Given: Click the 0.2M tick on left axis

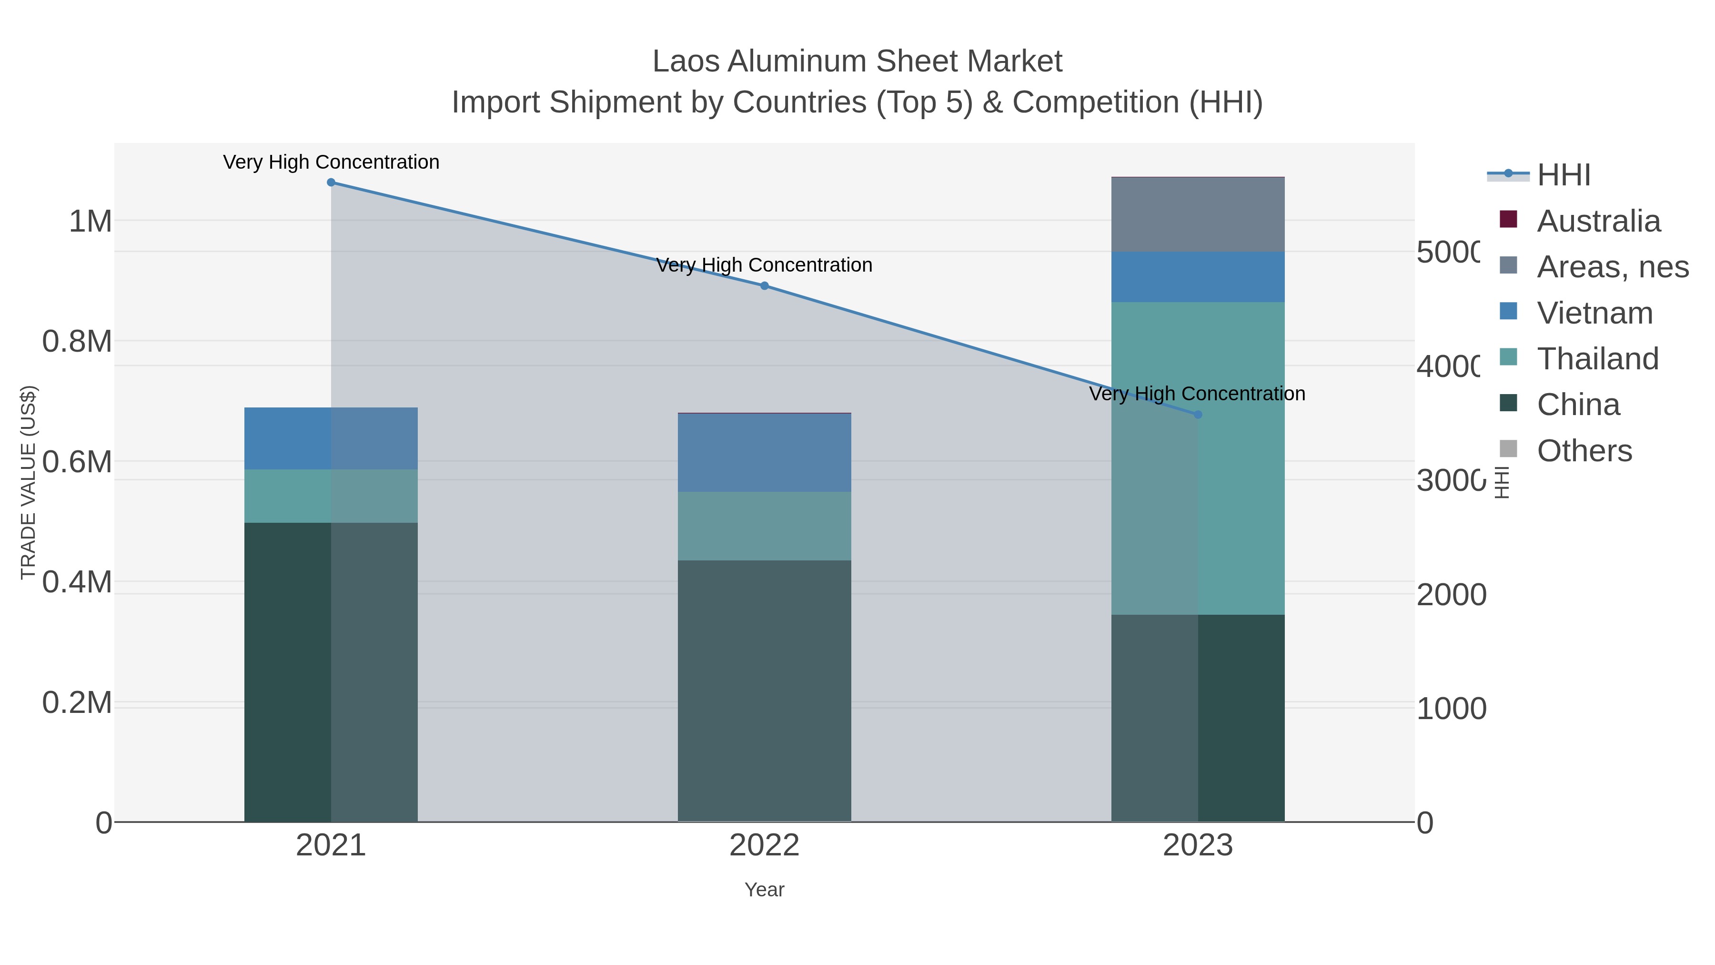Looking at the screenshot, I should (x=77, y=702).
